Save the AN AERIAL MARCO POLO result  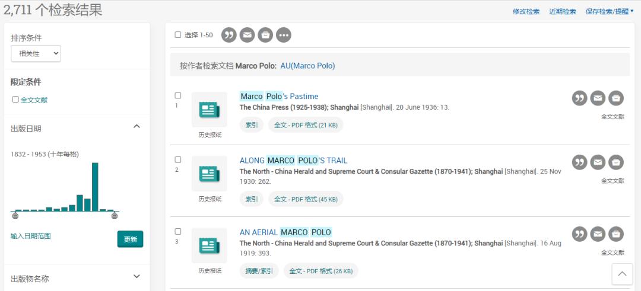pyautogui.click(x=616, y=234)
